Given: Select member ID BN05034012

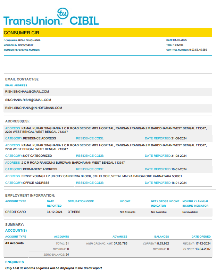Looking at the screenshot, I should (x=26, y=45).
